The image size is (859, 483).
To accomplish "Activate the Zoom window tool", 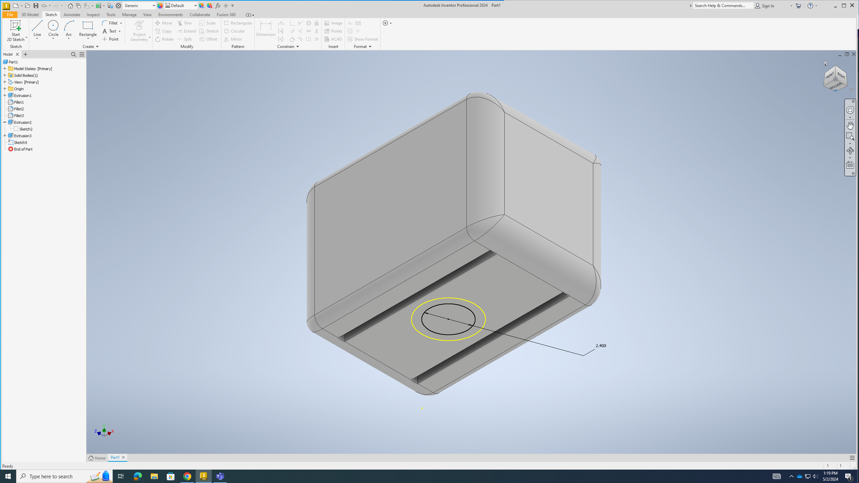I will click(x=850, y=136).
